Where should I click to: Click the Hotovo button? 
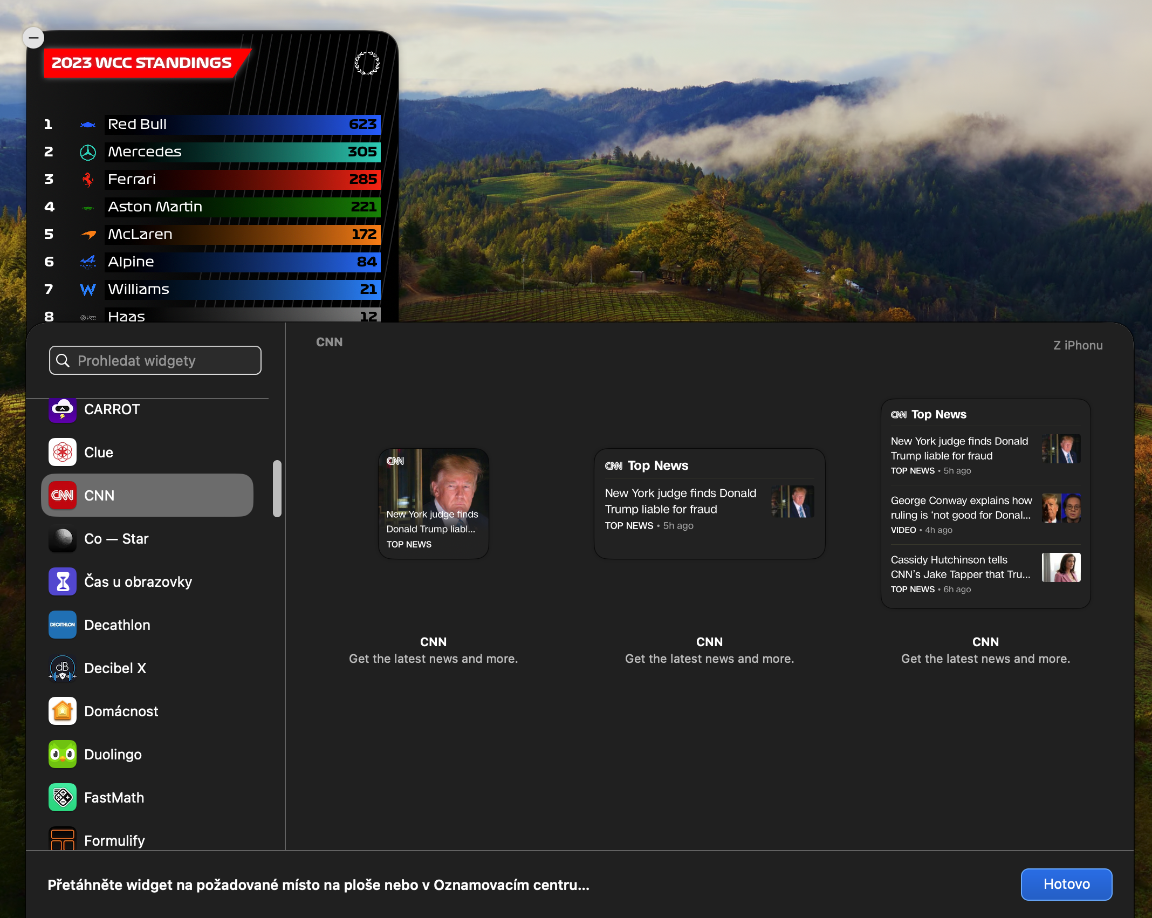(1066, 885)
